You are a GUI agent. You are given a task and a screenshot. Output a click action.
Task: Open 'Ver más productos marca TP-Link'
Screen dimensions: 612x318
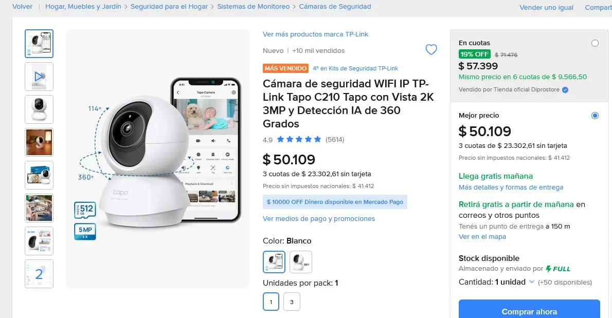[315, 34]
